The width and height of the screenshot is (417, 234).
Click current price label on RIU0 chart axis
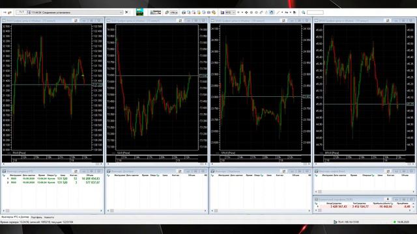(x=97, y=84)
